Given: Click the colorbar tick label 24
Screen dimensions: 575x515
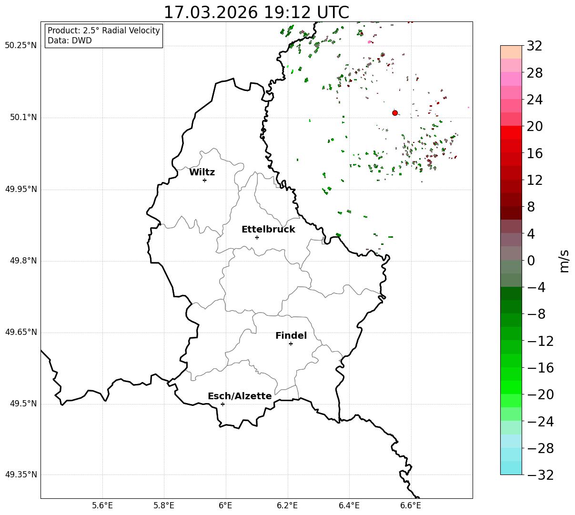Looking at the screenshot, I should point(535,100).
